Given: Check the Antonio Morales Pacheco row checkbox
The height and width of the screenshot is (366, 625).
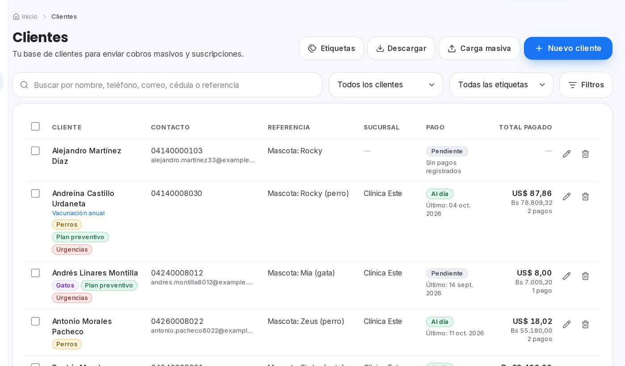Looking at the screenshot, I should (35, 321).
